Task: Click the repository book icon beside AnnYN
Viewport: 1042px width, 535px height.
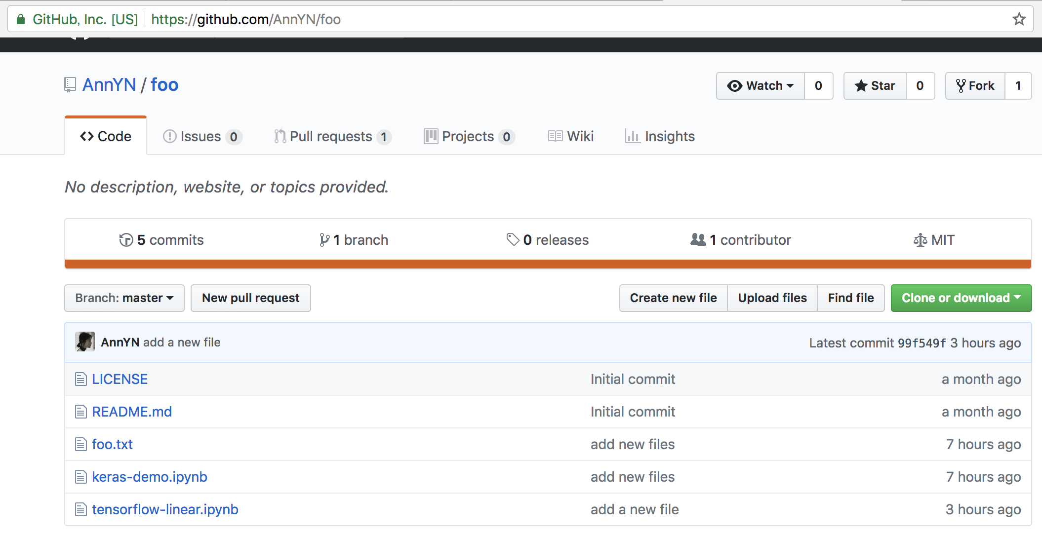Action: tap(70, 85)
